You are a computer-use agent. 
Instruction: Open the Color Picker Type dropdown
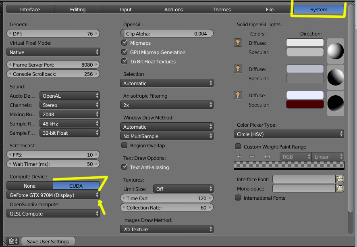pyautogui.click(x=289, y=134)
